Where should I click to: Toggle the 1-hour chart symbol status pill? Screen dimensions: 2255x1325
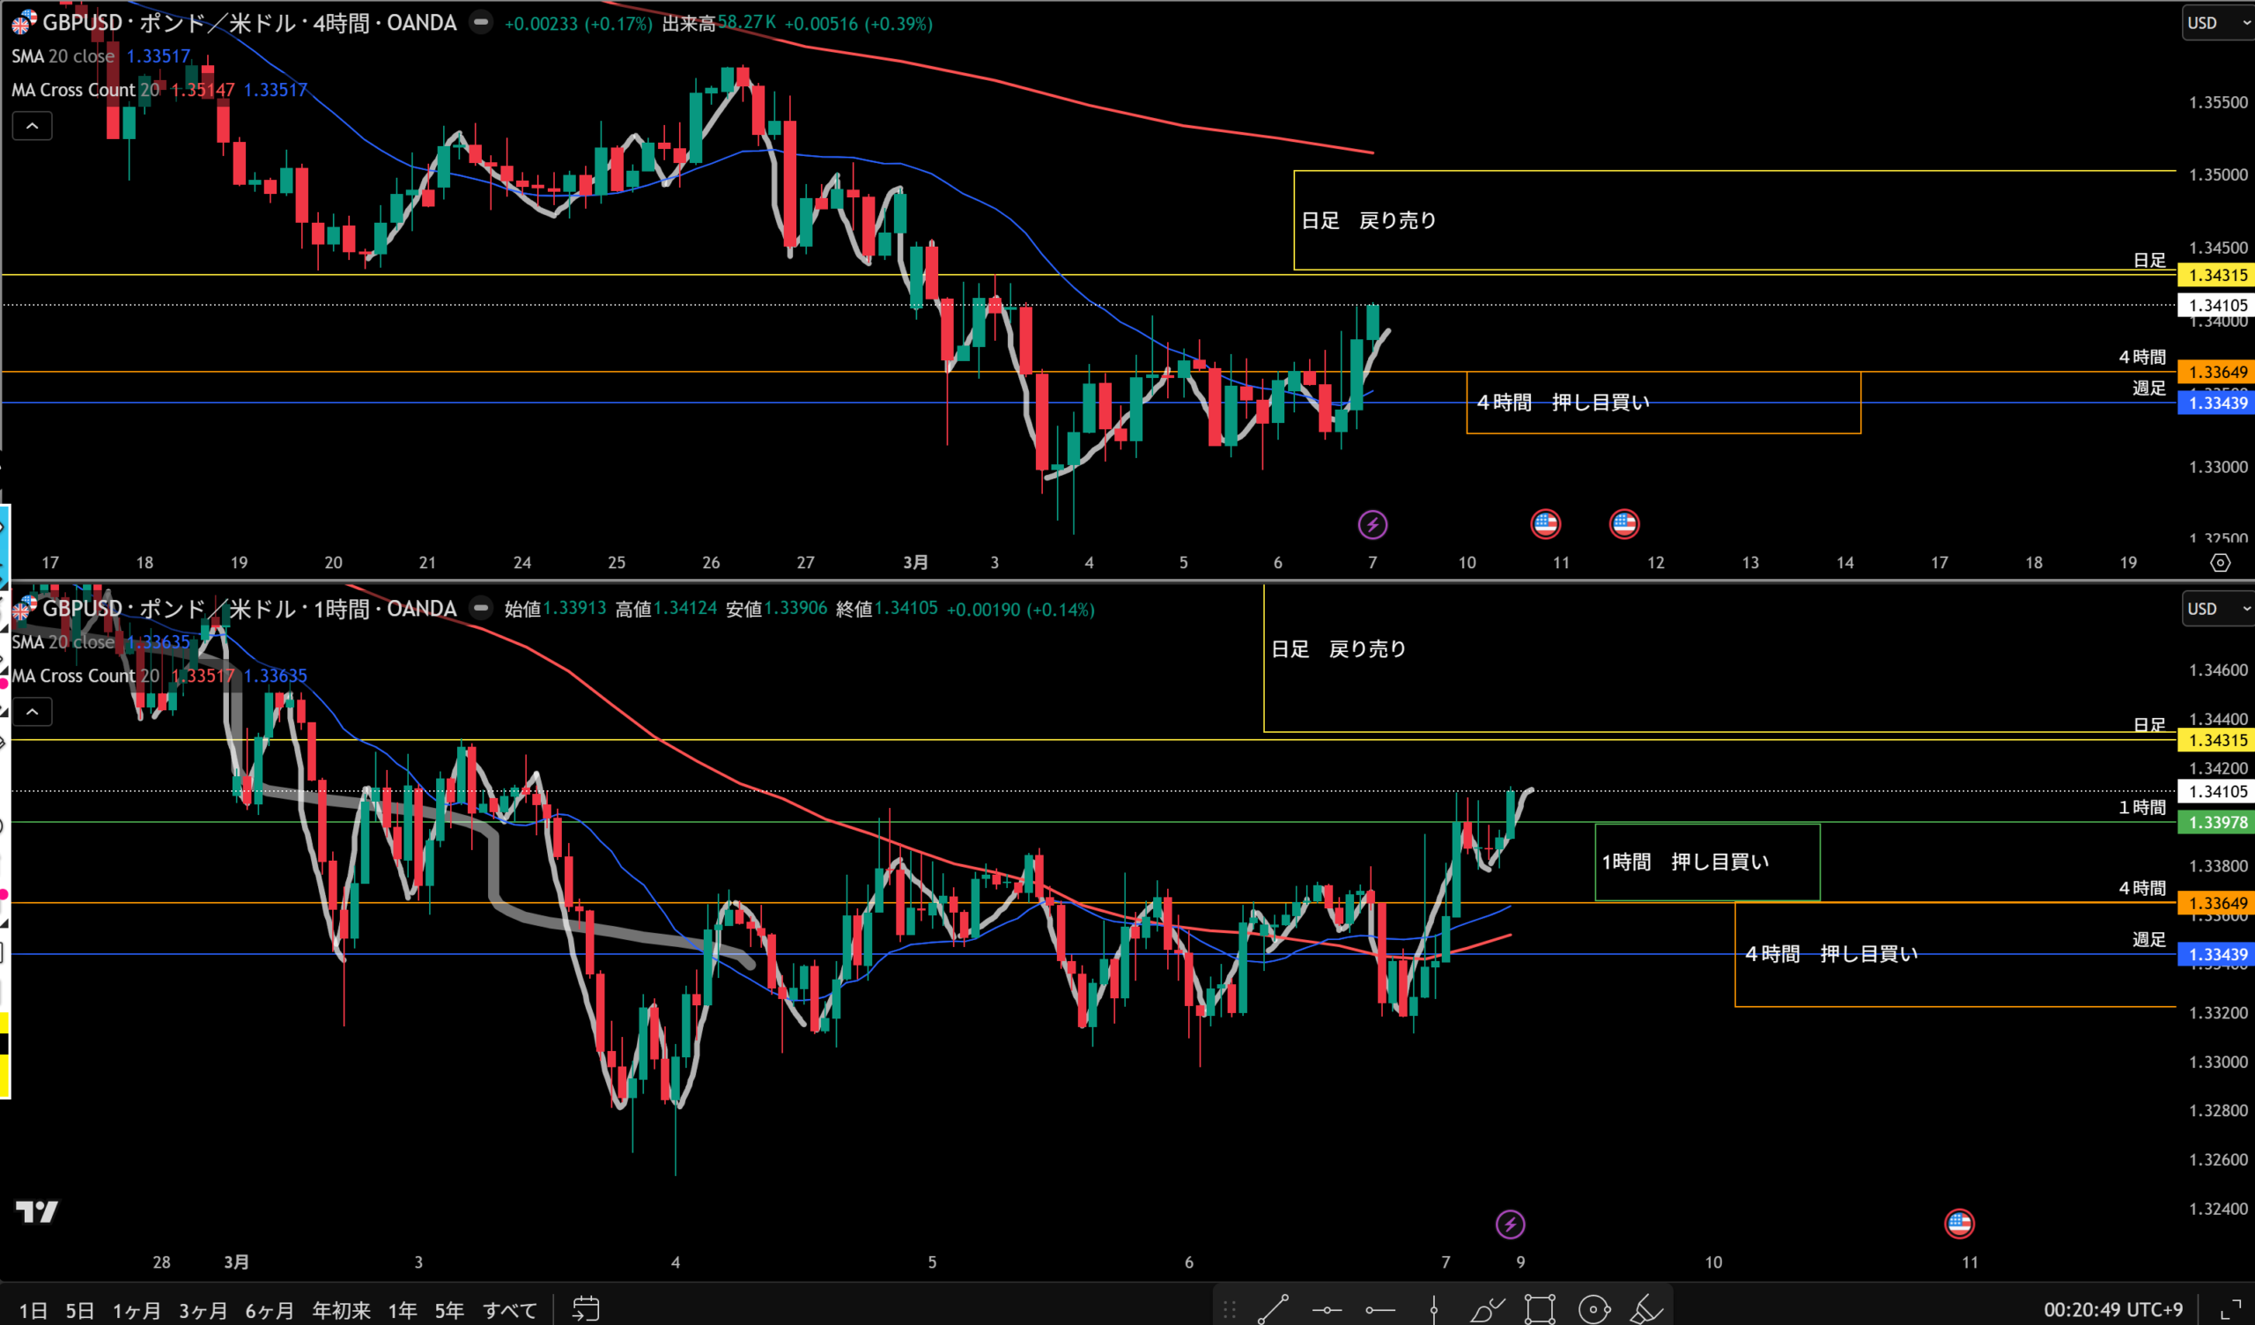coord(481,609)
